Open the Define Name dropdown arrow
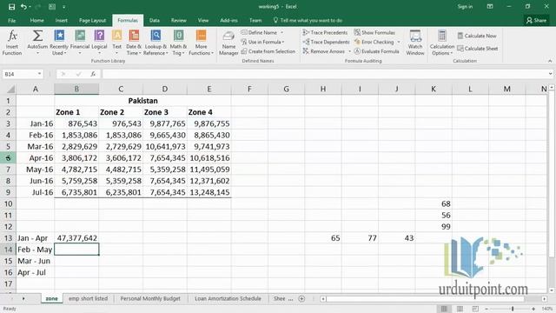Screen dimensions: 556x313 (281, 32)
